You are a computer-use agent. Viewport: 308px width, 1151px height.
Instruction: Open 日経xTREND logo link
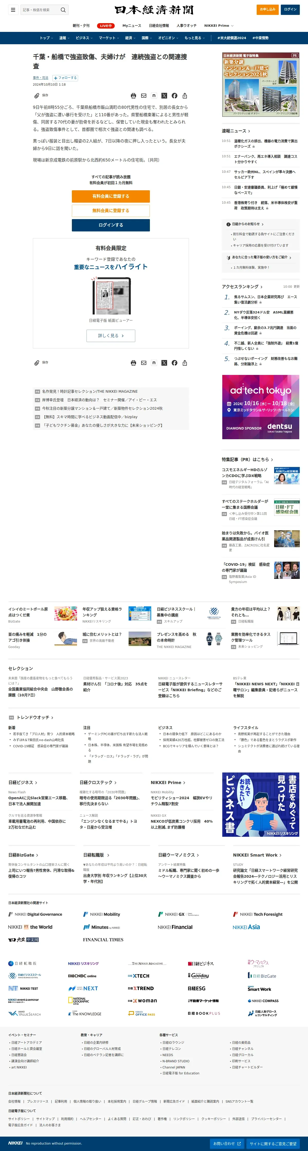(x=141, y=988)
